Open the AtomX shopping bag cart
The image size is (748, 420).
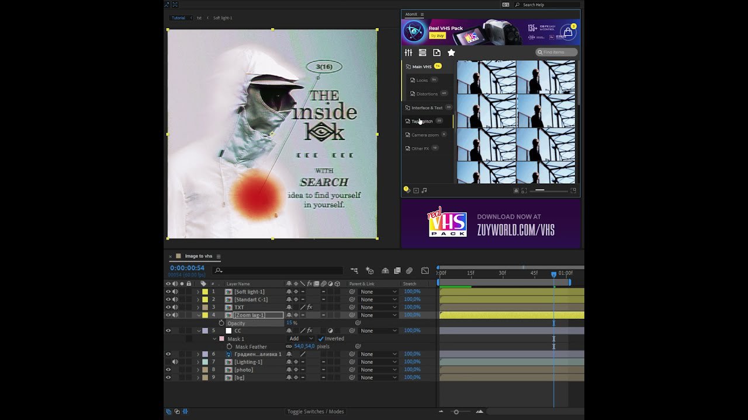coord(567,32)
